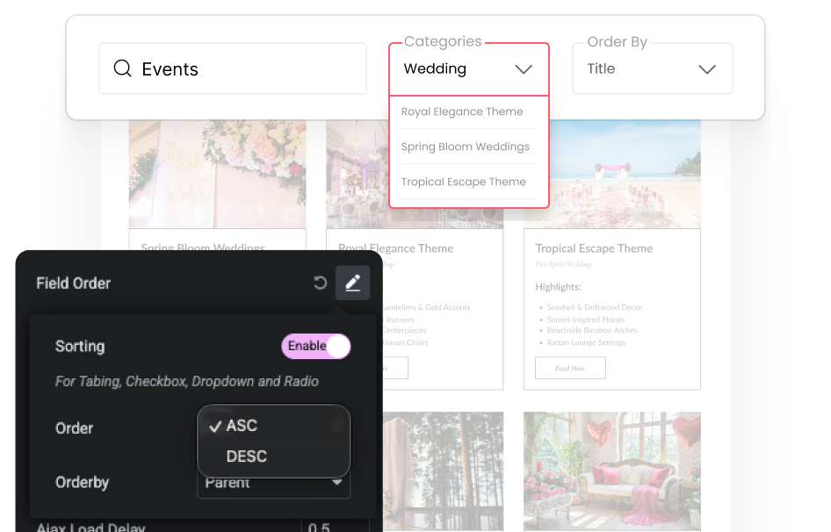Viewport: 831px width, 532px height.
Task: Open the forest scene thumbnail image
Action: 443,471
